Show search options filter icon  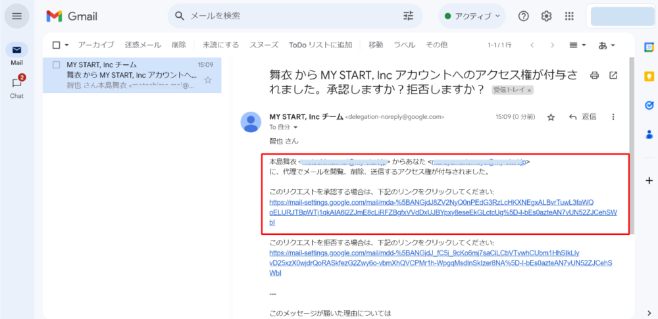pos(409,16)
